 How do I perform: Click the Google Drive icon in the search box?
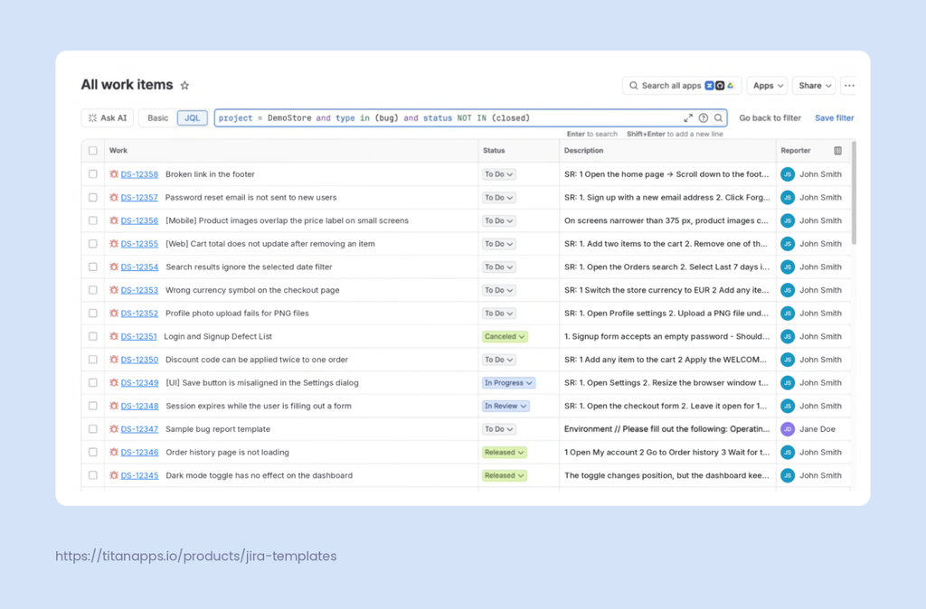click(x=731, y=86)
